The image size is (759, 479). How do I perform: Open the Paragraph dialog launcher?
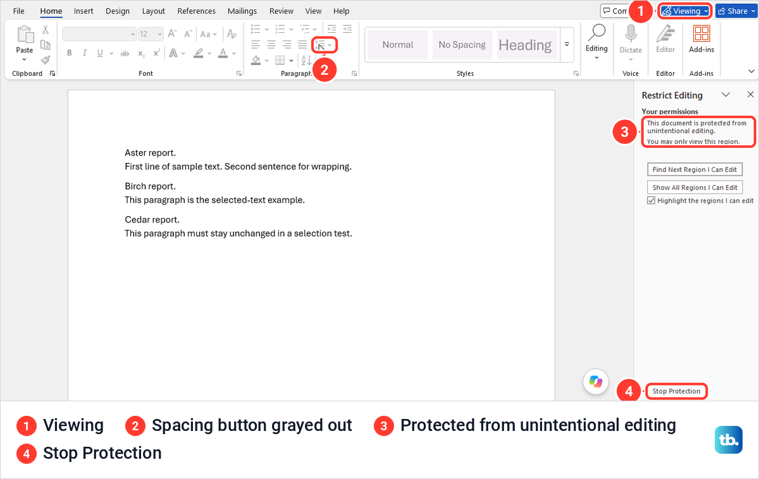pyautogui.click(x=354, y=74)
